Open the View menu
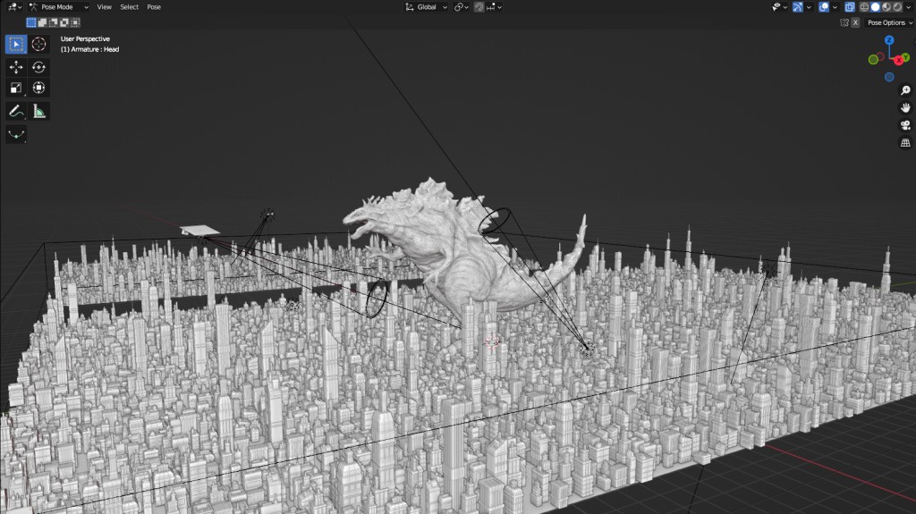916x514 pixels. [x=105, y=7]
